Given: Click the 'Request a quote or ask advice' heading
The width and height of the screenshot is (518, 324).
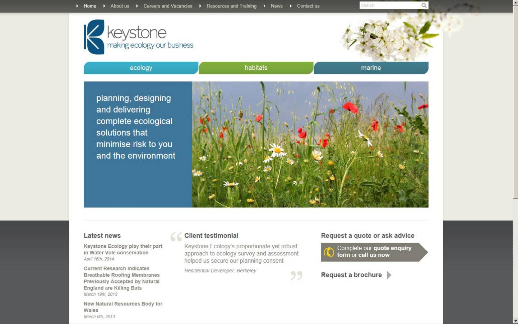Looking at the screenshot, I should tap(367, 236).
